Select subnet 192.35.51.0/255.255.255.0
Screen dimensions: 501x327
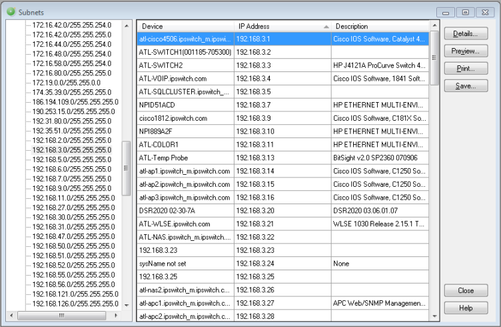tap(71, 131)
